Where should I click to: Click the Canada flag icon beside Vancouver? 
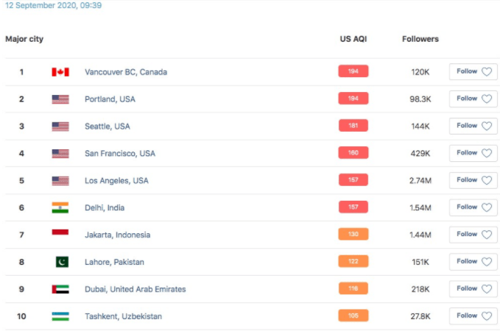coord(60,72)
